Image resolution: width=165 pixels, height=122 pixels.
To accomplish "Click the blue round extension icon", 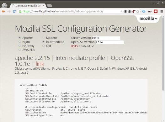I will pos(144,11).
